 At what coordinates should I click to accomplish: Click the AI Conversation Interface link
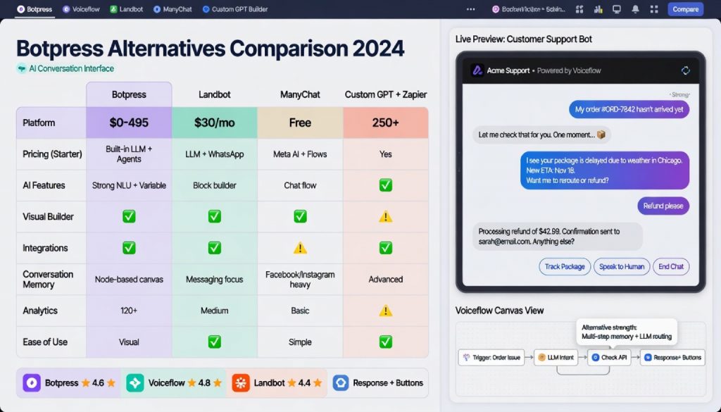[x=71, y=68]
